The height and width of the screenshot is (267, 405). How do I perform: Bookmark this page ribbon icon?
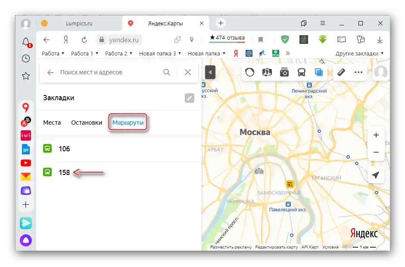[x=261, y=40]
